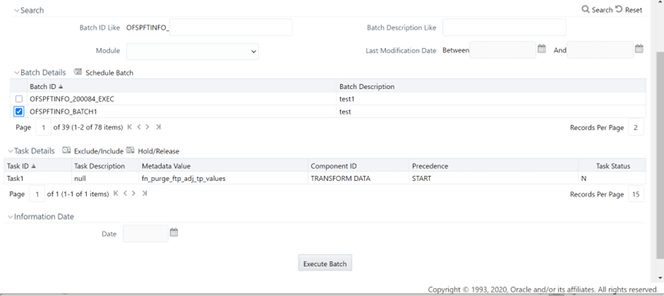
Task: Click the Hold/Release label
Action: coord(158,151)
